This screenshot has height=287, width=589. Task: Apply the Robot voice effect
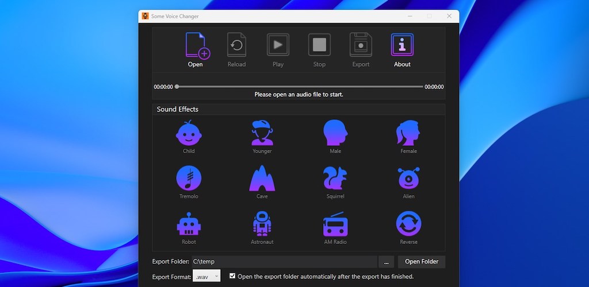pos(189,224)
